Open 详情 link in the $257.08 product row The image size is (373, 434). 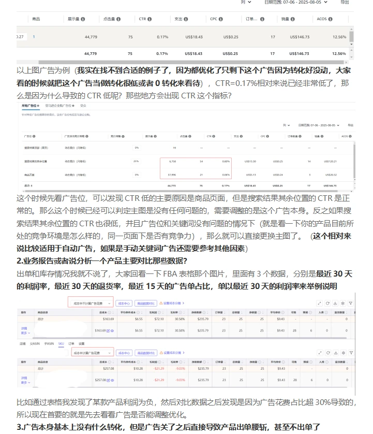click(24, 378)
